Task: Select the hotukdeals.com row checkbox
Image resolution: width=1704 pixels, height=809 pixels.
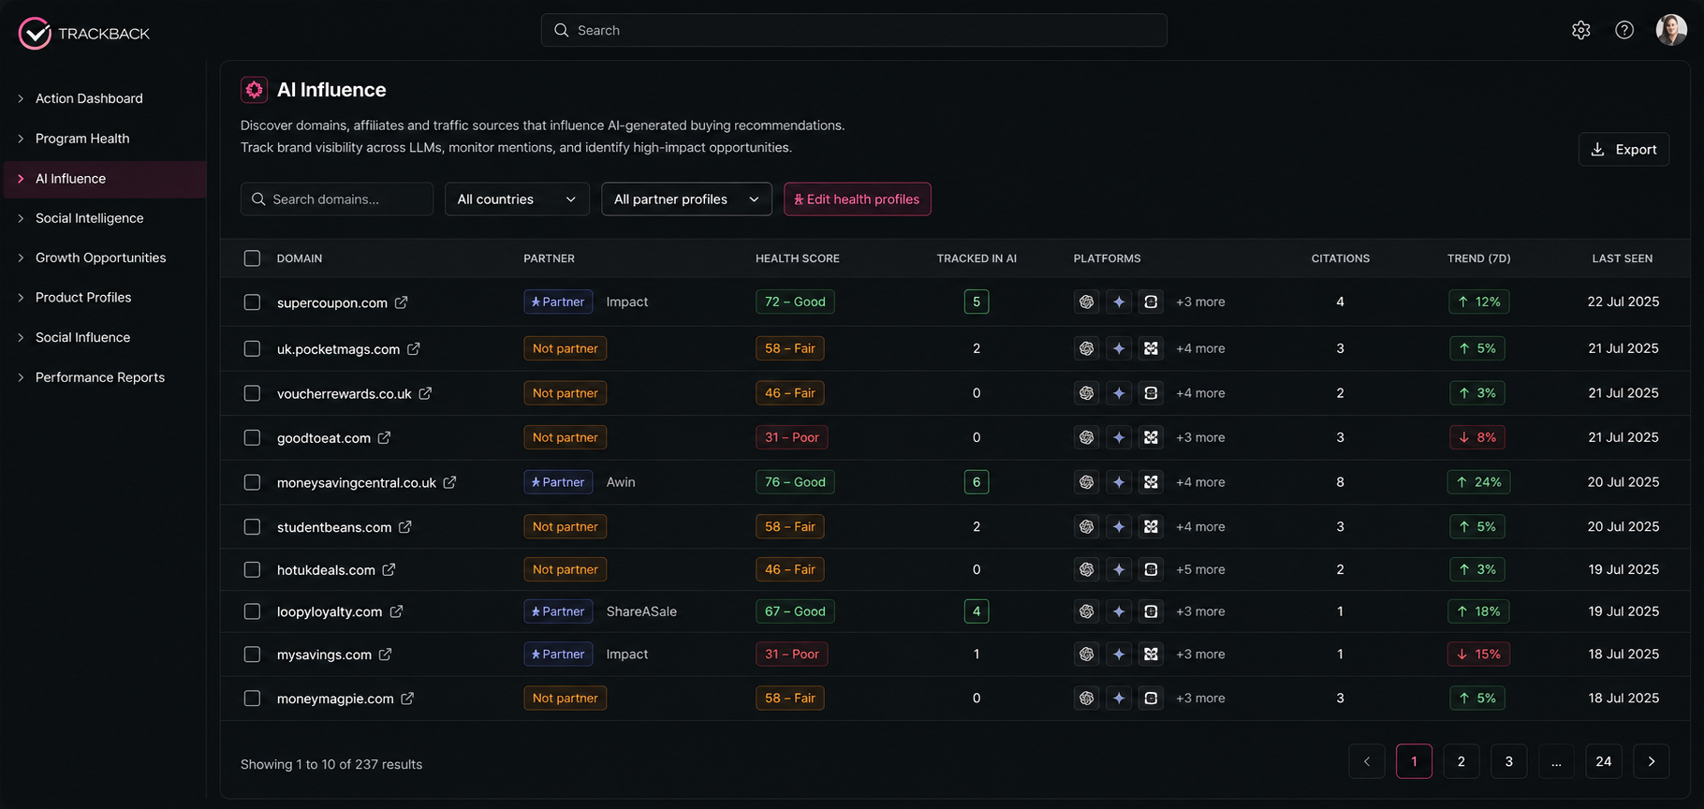Action: click(x=252, y=569)
